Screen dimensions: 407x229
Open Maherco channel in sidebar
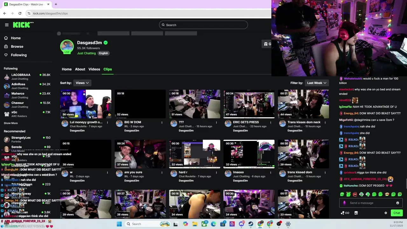[x=27, y=95]
